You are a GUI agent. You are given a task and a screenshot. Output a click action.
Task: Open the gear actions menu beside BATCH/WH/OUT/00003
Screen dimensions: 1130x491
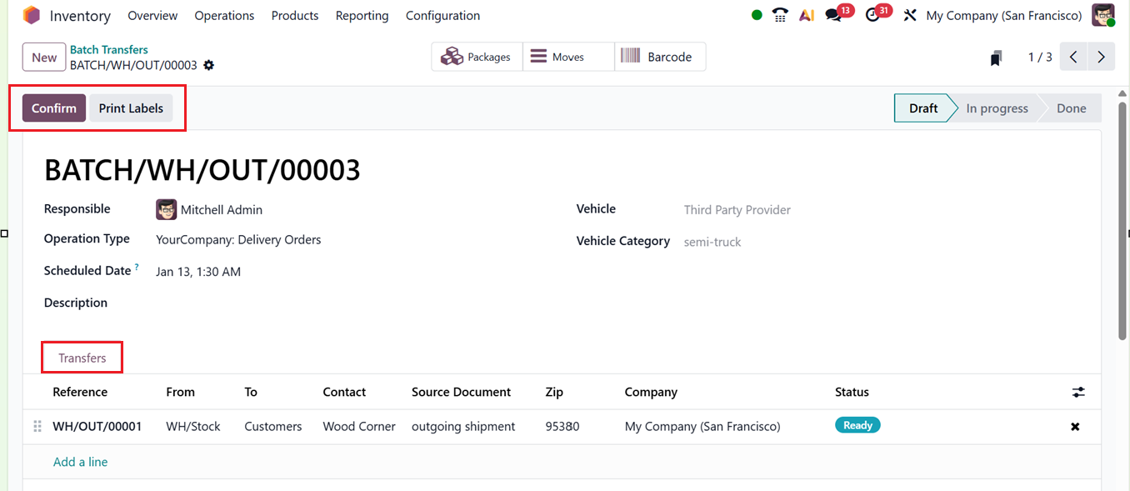click(x=208, y=64)
